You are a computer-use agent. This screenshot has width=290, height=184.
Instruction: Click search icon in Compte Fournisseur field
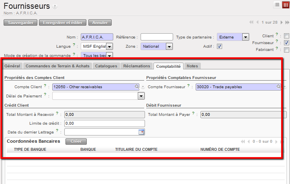click(x=278, y=87)
